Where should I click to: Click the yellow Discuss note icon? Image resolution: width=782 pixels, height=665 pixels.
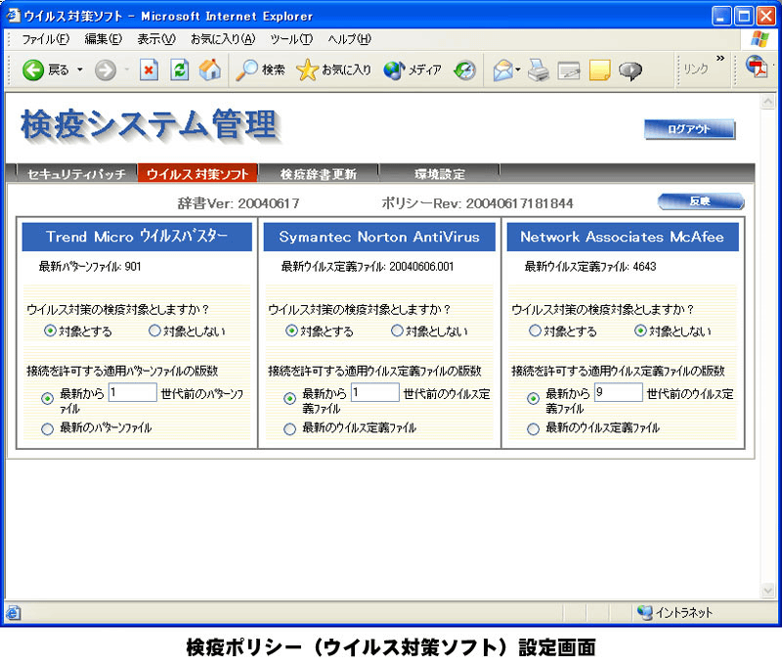pos(599,69)
